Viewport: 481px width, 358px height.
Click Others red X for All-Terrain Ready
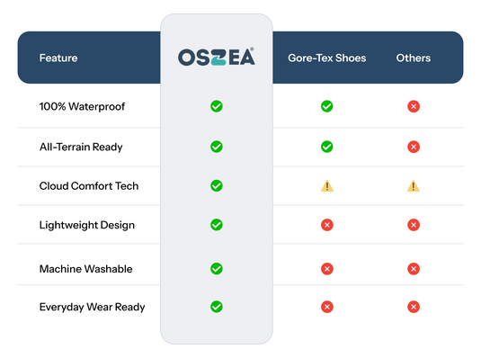click(x=414, y=147)
